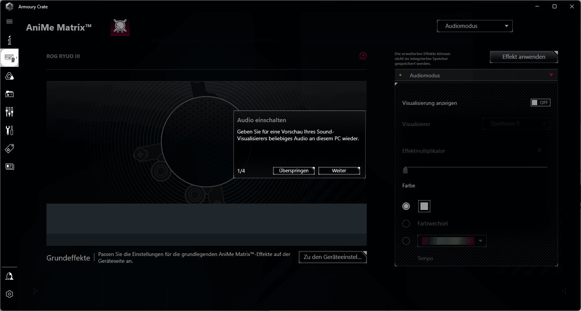Open the hamburger menu in sidebar

click(x=9, y=21)
